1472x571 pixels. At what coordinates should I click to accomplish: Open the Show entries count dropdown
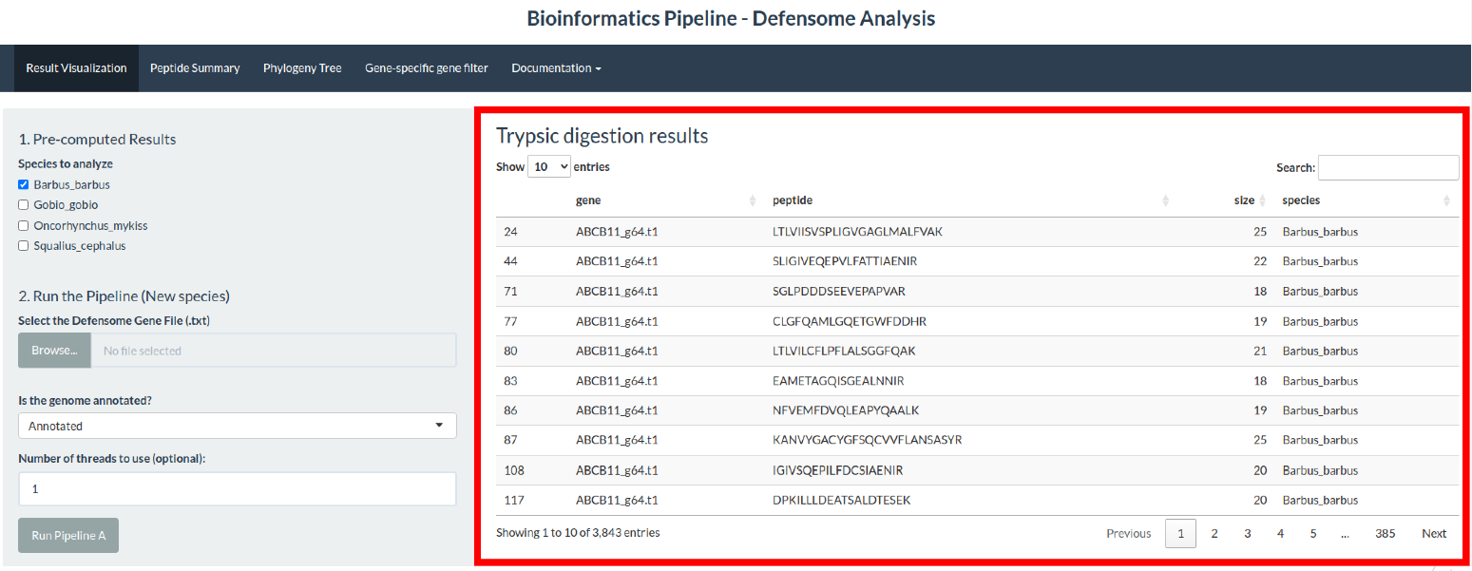[x=549, y=167]
